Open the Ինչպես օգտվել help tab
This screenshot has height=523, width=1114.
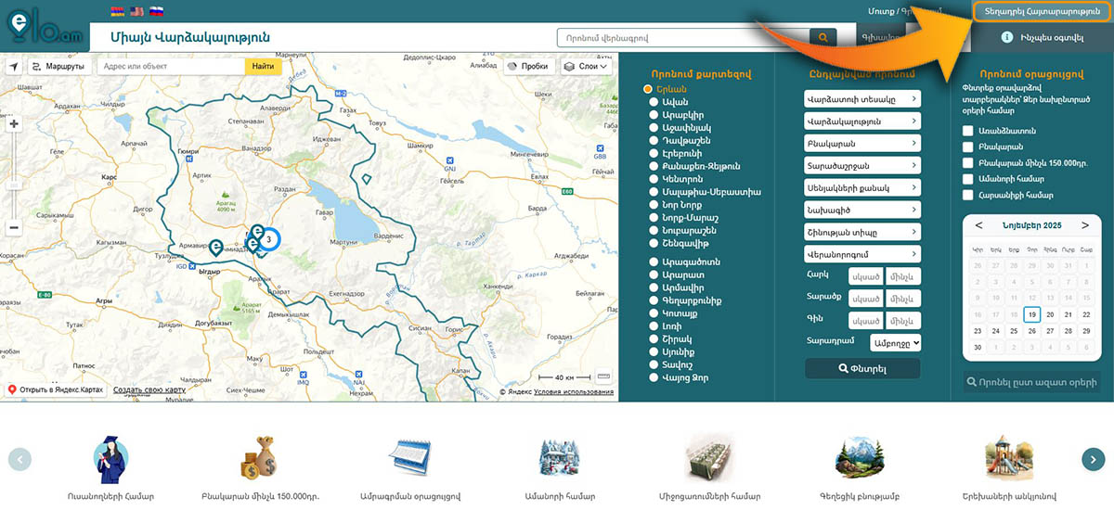click(1041, 37)
